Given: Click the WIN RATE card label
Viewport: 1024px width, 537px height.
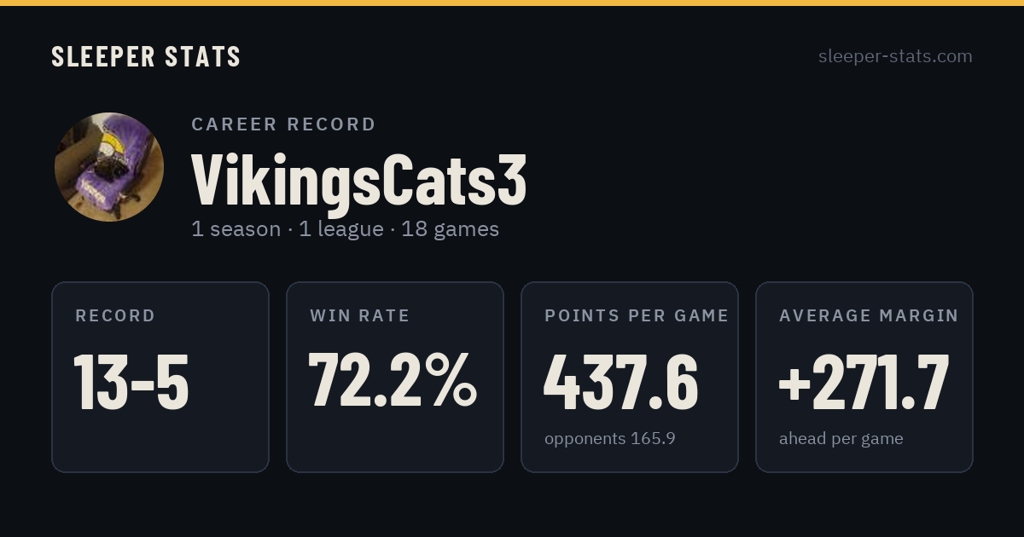Looking at the screenshot, I should (360, 316).
